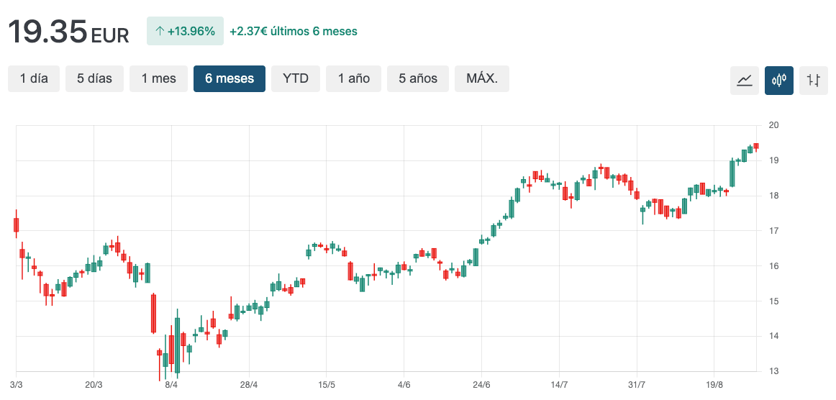
Task: Click the green up-arrow in percentage badge
Action: [160, 31]
